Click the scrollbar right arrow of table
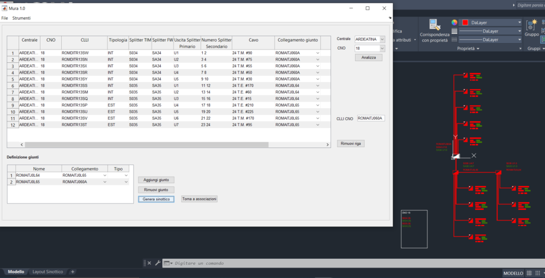545x278 pixels. (327, 144)
